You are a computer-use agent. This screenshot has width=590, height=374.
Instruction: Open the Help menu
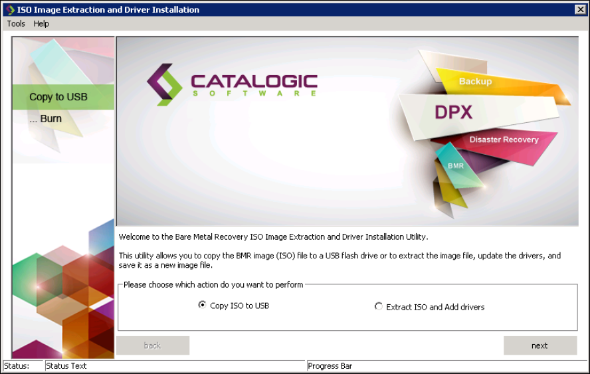coord(41,24)
